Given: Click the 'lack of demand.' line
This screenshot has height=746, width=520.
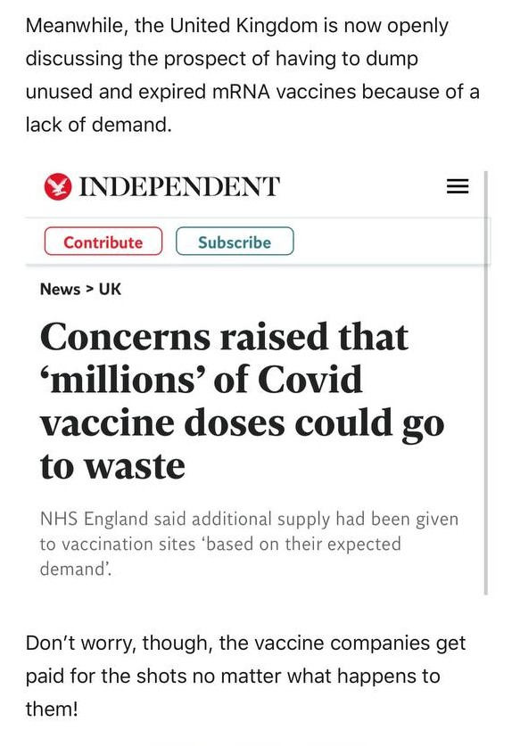Looking at the screenshot, I should pyautogui.click(x=98, y=125).
